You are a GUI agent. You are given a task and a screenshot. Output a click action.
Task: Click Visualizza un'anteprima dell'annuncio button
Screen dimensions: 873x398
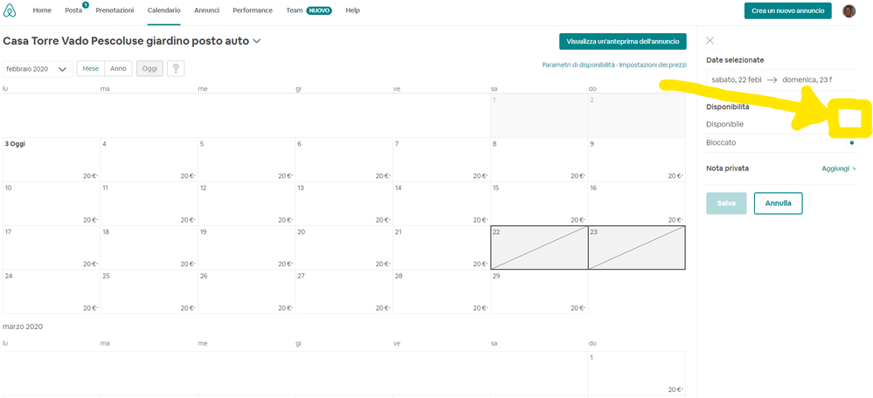pos(622,41)
